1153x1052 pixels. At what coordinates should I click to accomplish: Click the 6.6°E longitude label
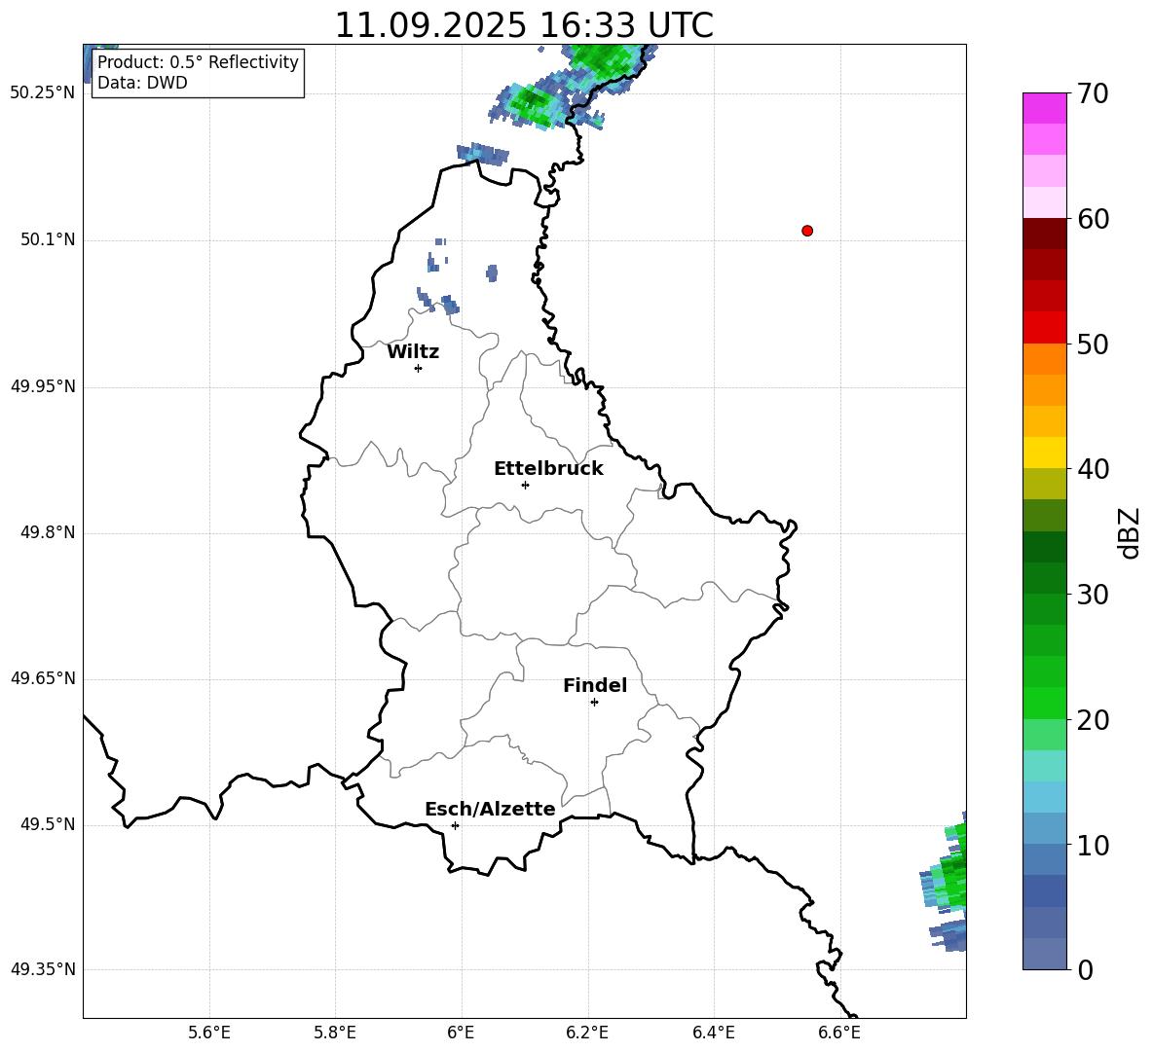click(x=839, y=1033)
